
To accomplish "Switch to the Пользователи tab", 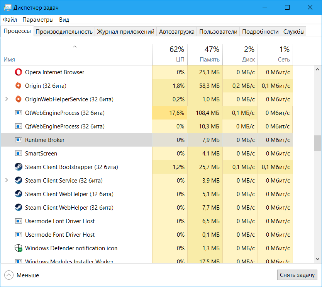I will tap(218, 32).
